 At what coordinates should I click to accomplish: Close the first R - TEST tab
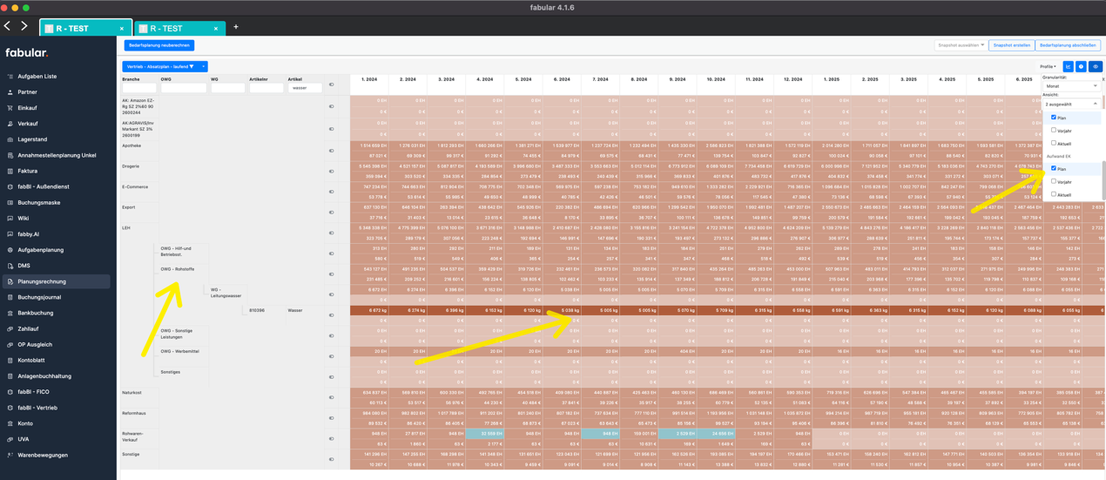(x=122, y=29)
